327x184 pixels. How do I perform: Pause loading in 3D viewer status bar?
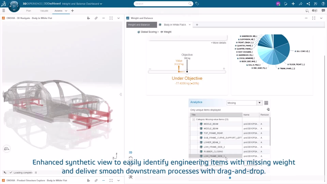(36, 172)
